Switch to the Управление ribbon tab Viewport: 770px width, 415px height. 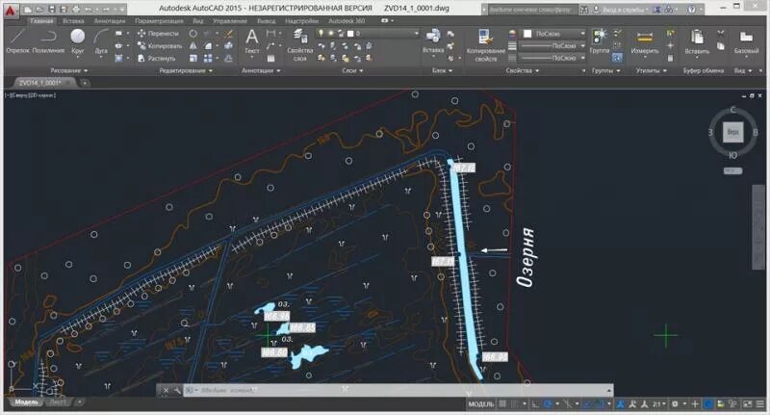(x=230, y=21)
